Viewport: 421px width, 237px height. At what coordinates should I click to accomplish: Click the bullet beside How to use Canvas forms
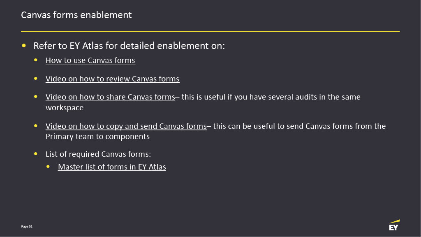36,60
